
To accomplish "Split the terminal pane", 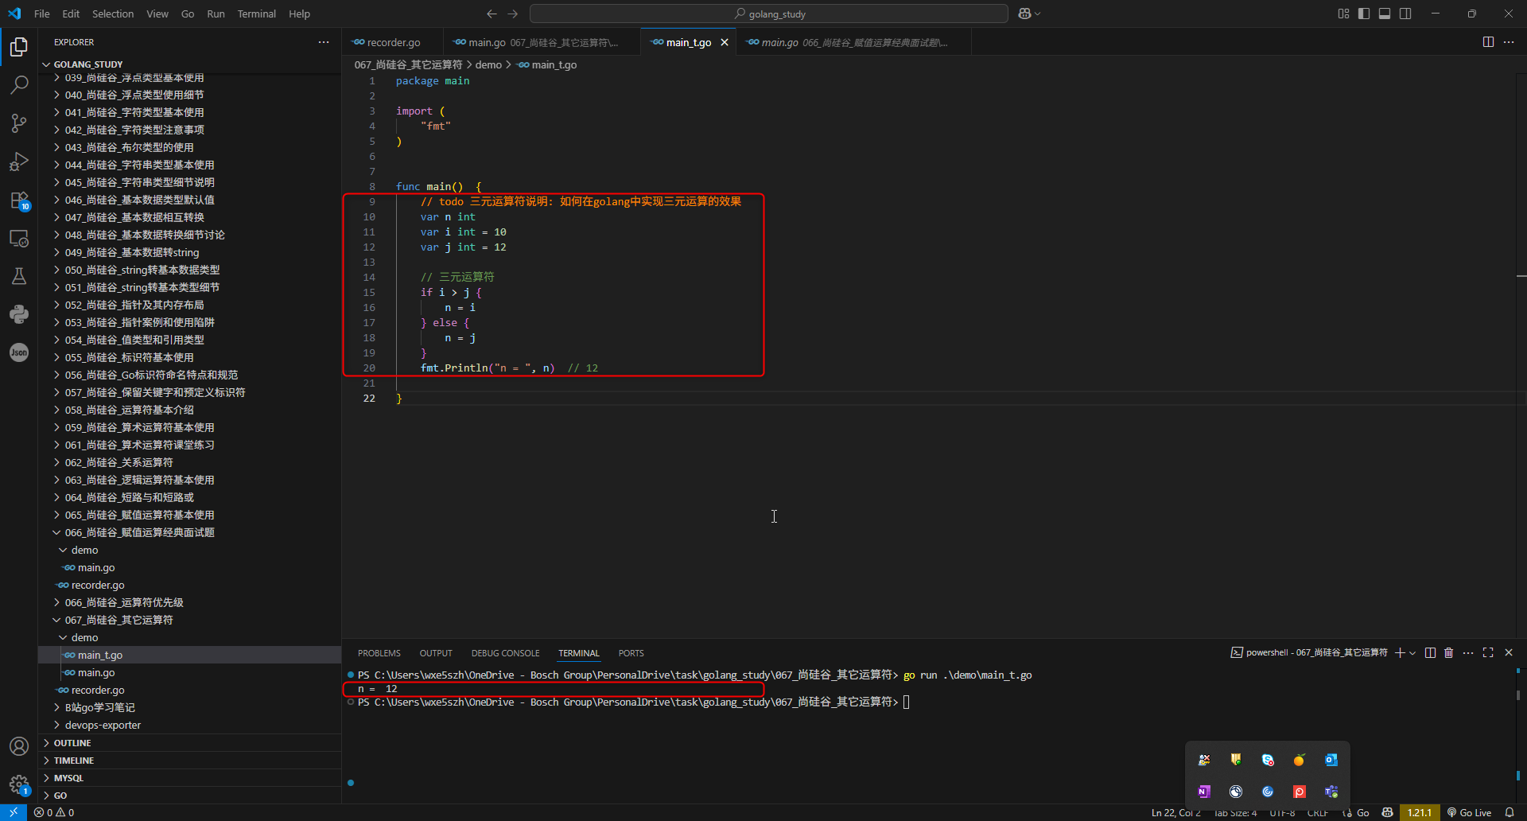I will [1430, 653].
